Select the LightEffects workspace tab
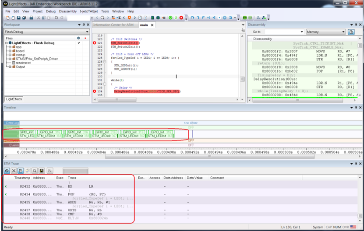The height and width of the screenshot is (231, 364). (14, 99)
